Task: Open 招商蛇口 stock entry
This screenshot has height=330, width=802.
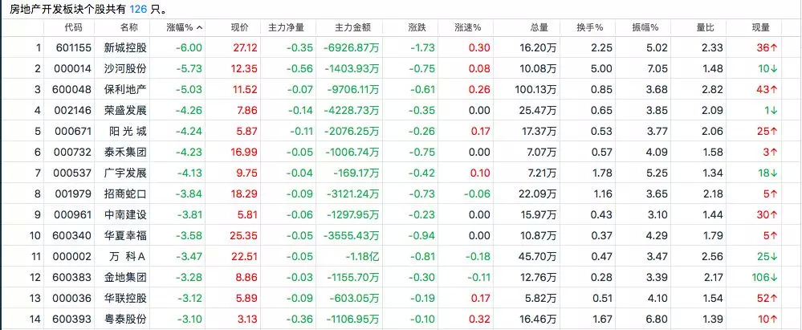Action: pyautogui.click(x=127, y=194)
